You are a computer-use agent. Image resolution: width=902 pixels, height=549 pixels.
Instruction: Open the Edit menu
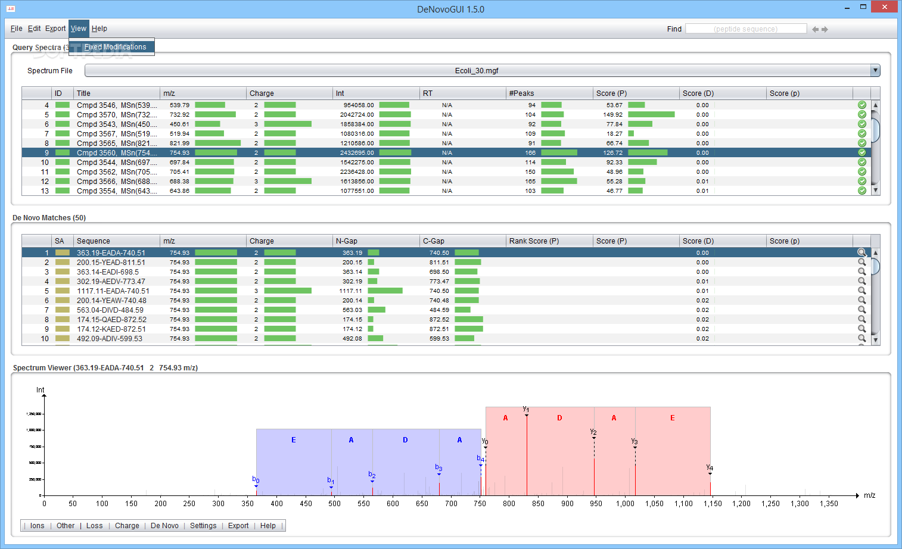[x=34, y=29]
